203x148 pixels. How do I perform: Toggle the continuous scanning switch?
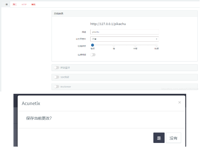coord(93,55)
